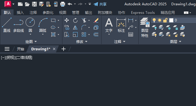The height and width of the screenshot is (106, 196).
Task: Switch to the Start (开始) file tab
Action: coord(21,49)
